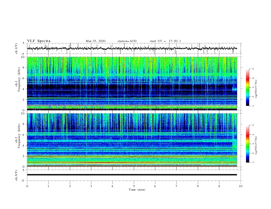Click the time axis tick label '9'
The image size is (271, 209).
click(x=219, y=186)
